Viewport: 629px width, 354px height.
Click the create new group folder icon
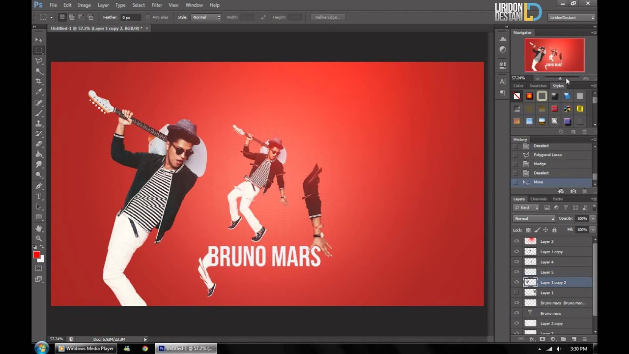(x=564, y=339)
